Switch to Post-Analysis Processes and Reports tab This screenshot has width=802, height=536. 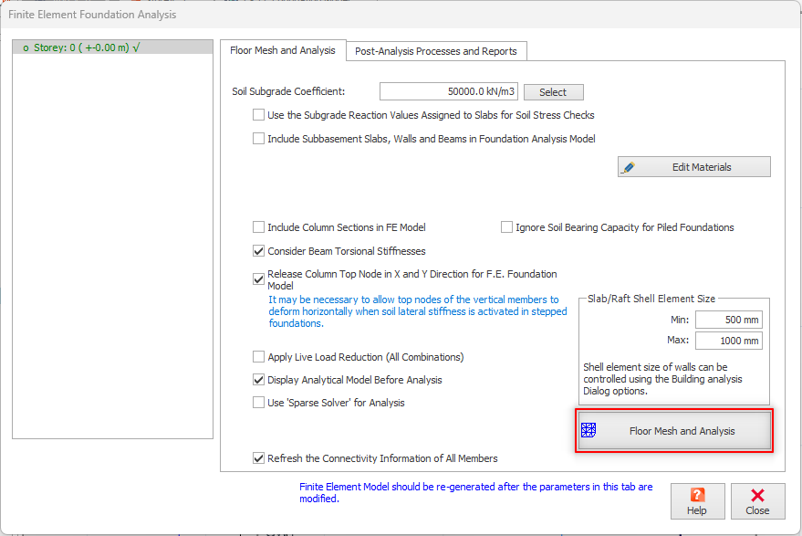pos(436,51)
